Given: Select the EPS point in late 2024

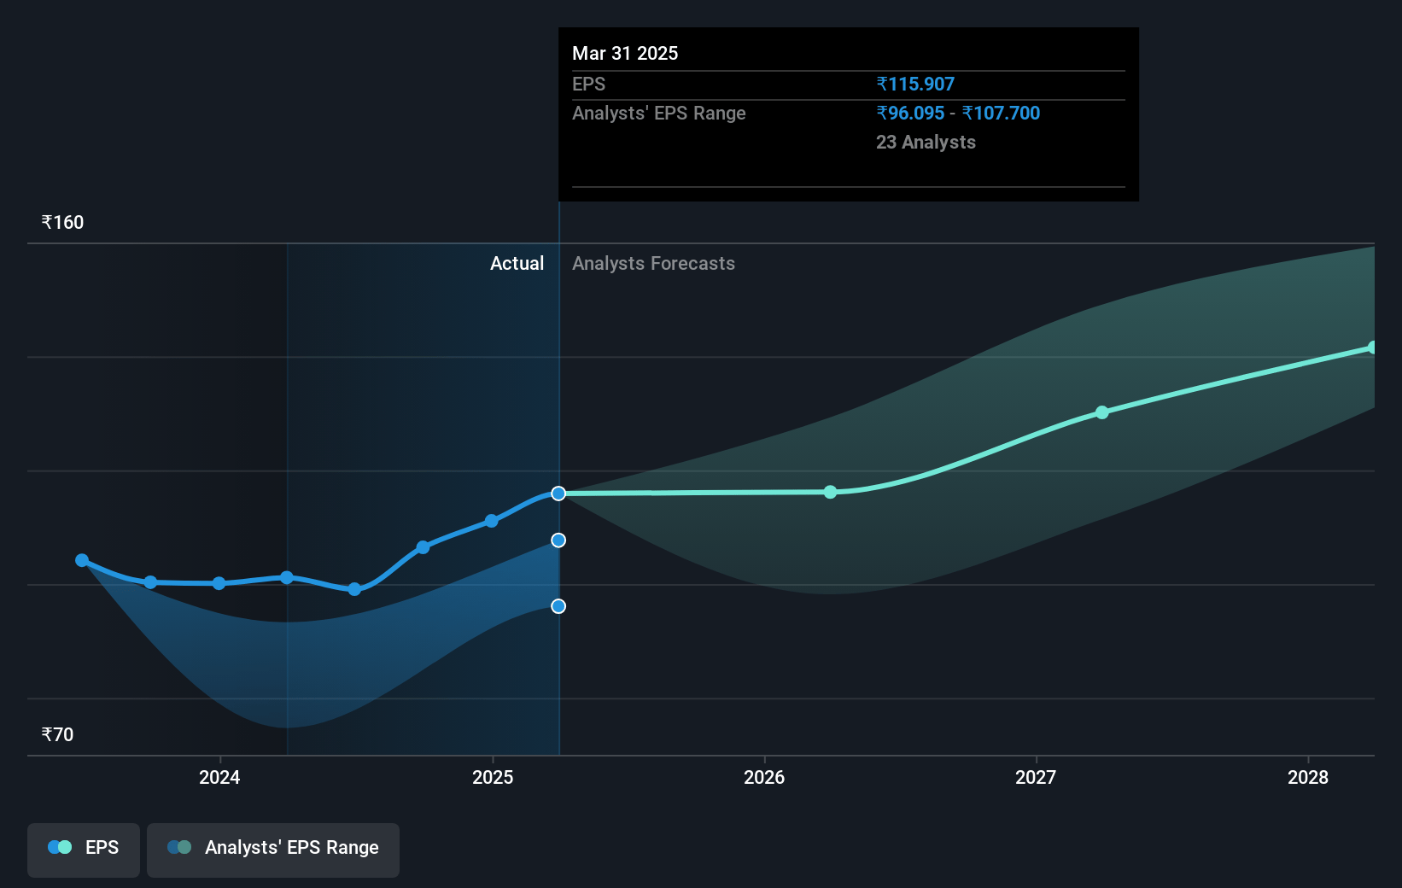Looking at the screenshot, I should tap(424, 547).
